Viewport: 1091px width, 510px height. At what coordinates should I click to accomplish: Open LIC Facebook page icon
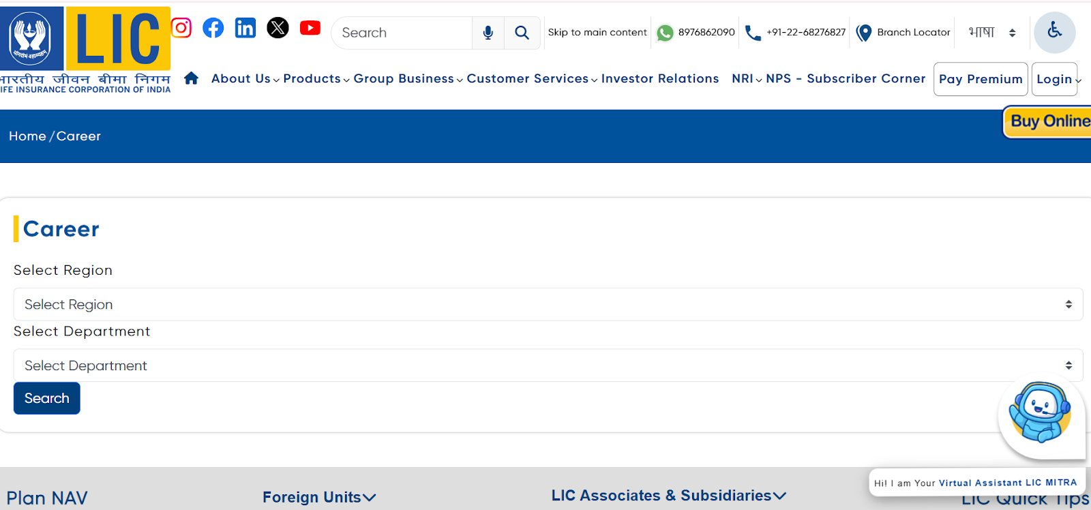pyautogui.click(x=213, y=28)
